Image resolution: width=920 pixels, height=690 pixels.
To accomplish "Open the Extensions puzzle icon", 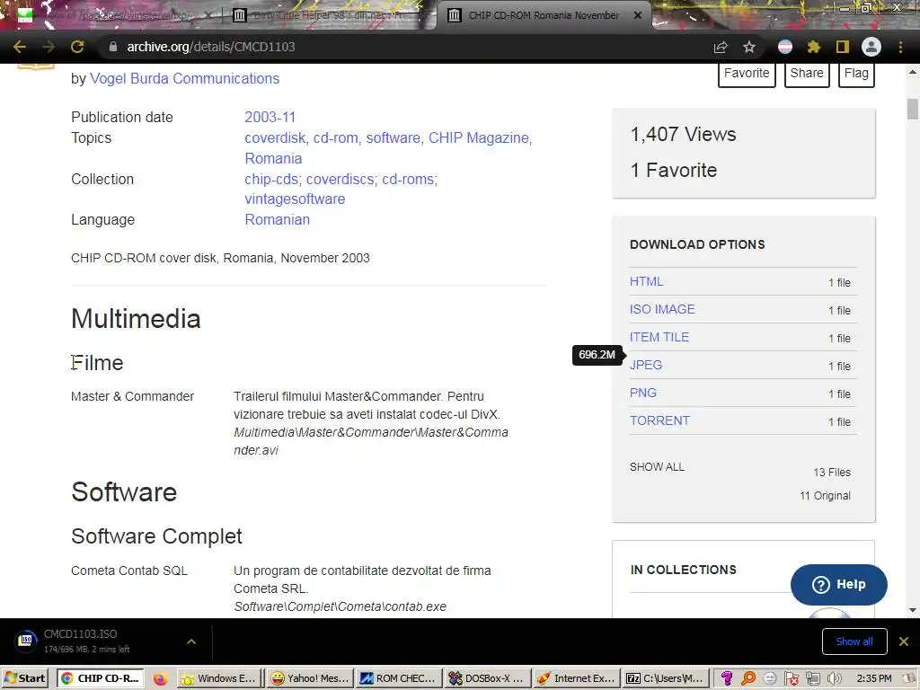I will tap(814, 47).
